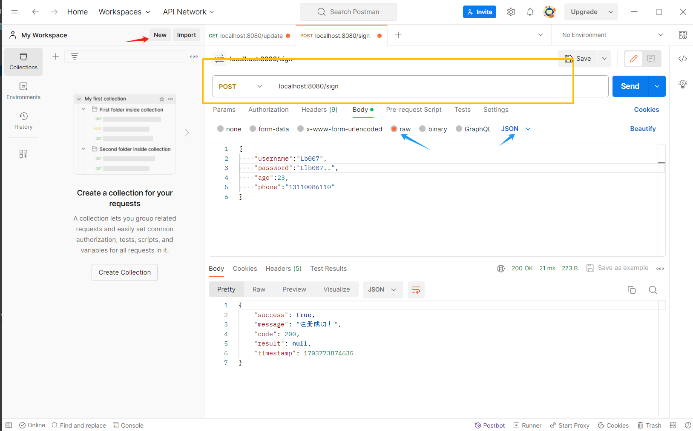Open the tab list chevron
Screen dimensions: 693x431
click(x=541, y=35)
